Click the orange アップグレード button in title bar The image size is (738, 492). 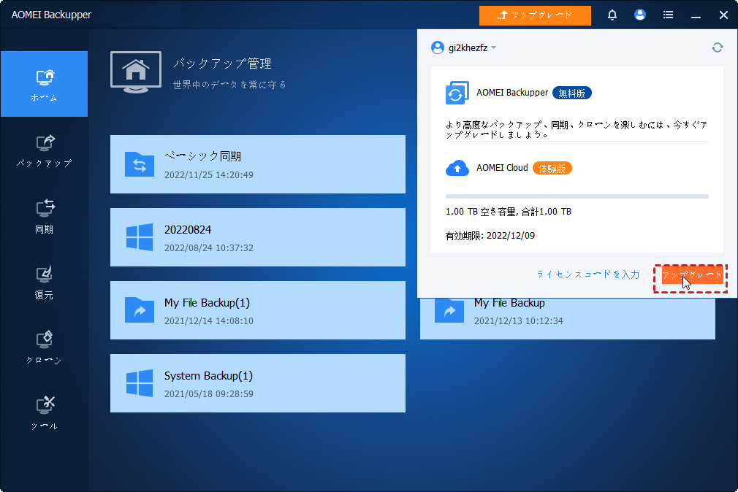535,15
